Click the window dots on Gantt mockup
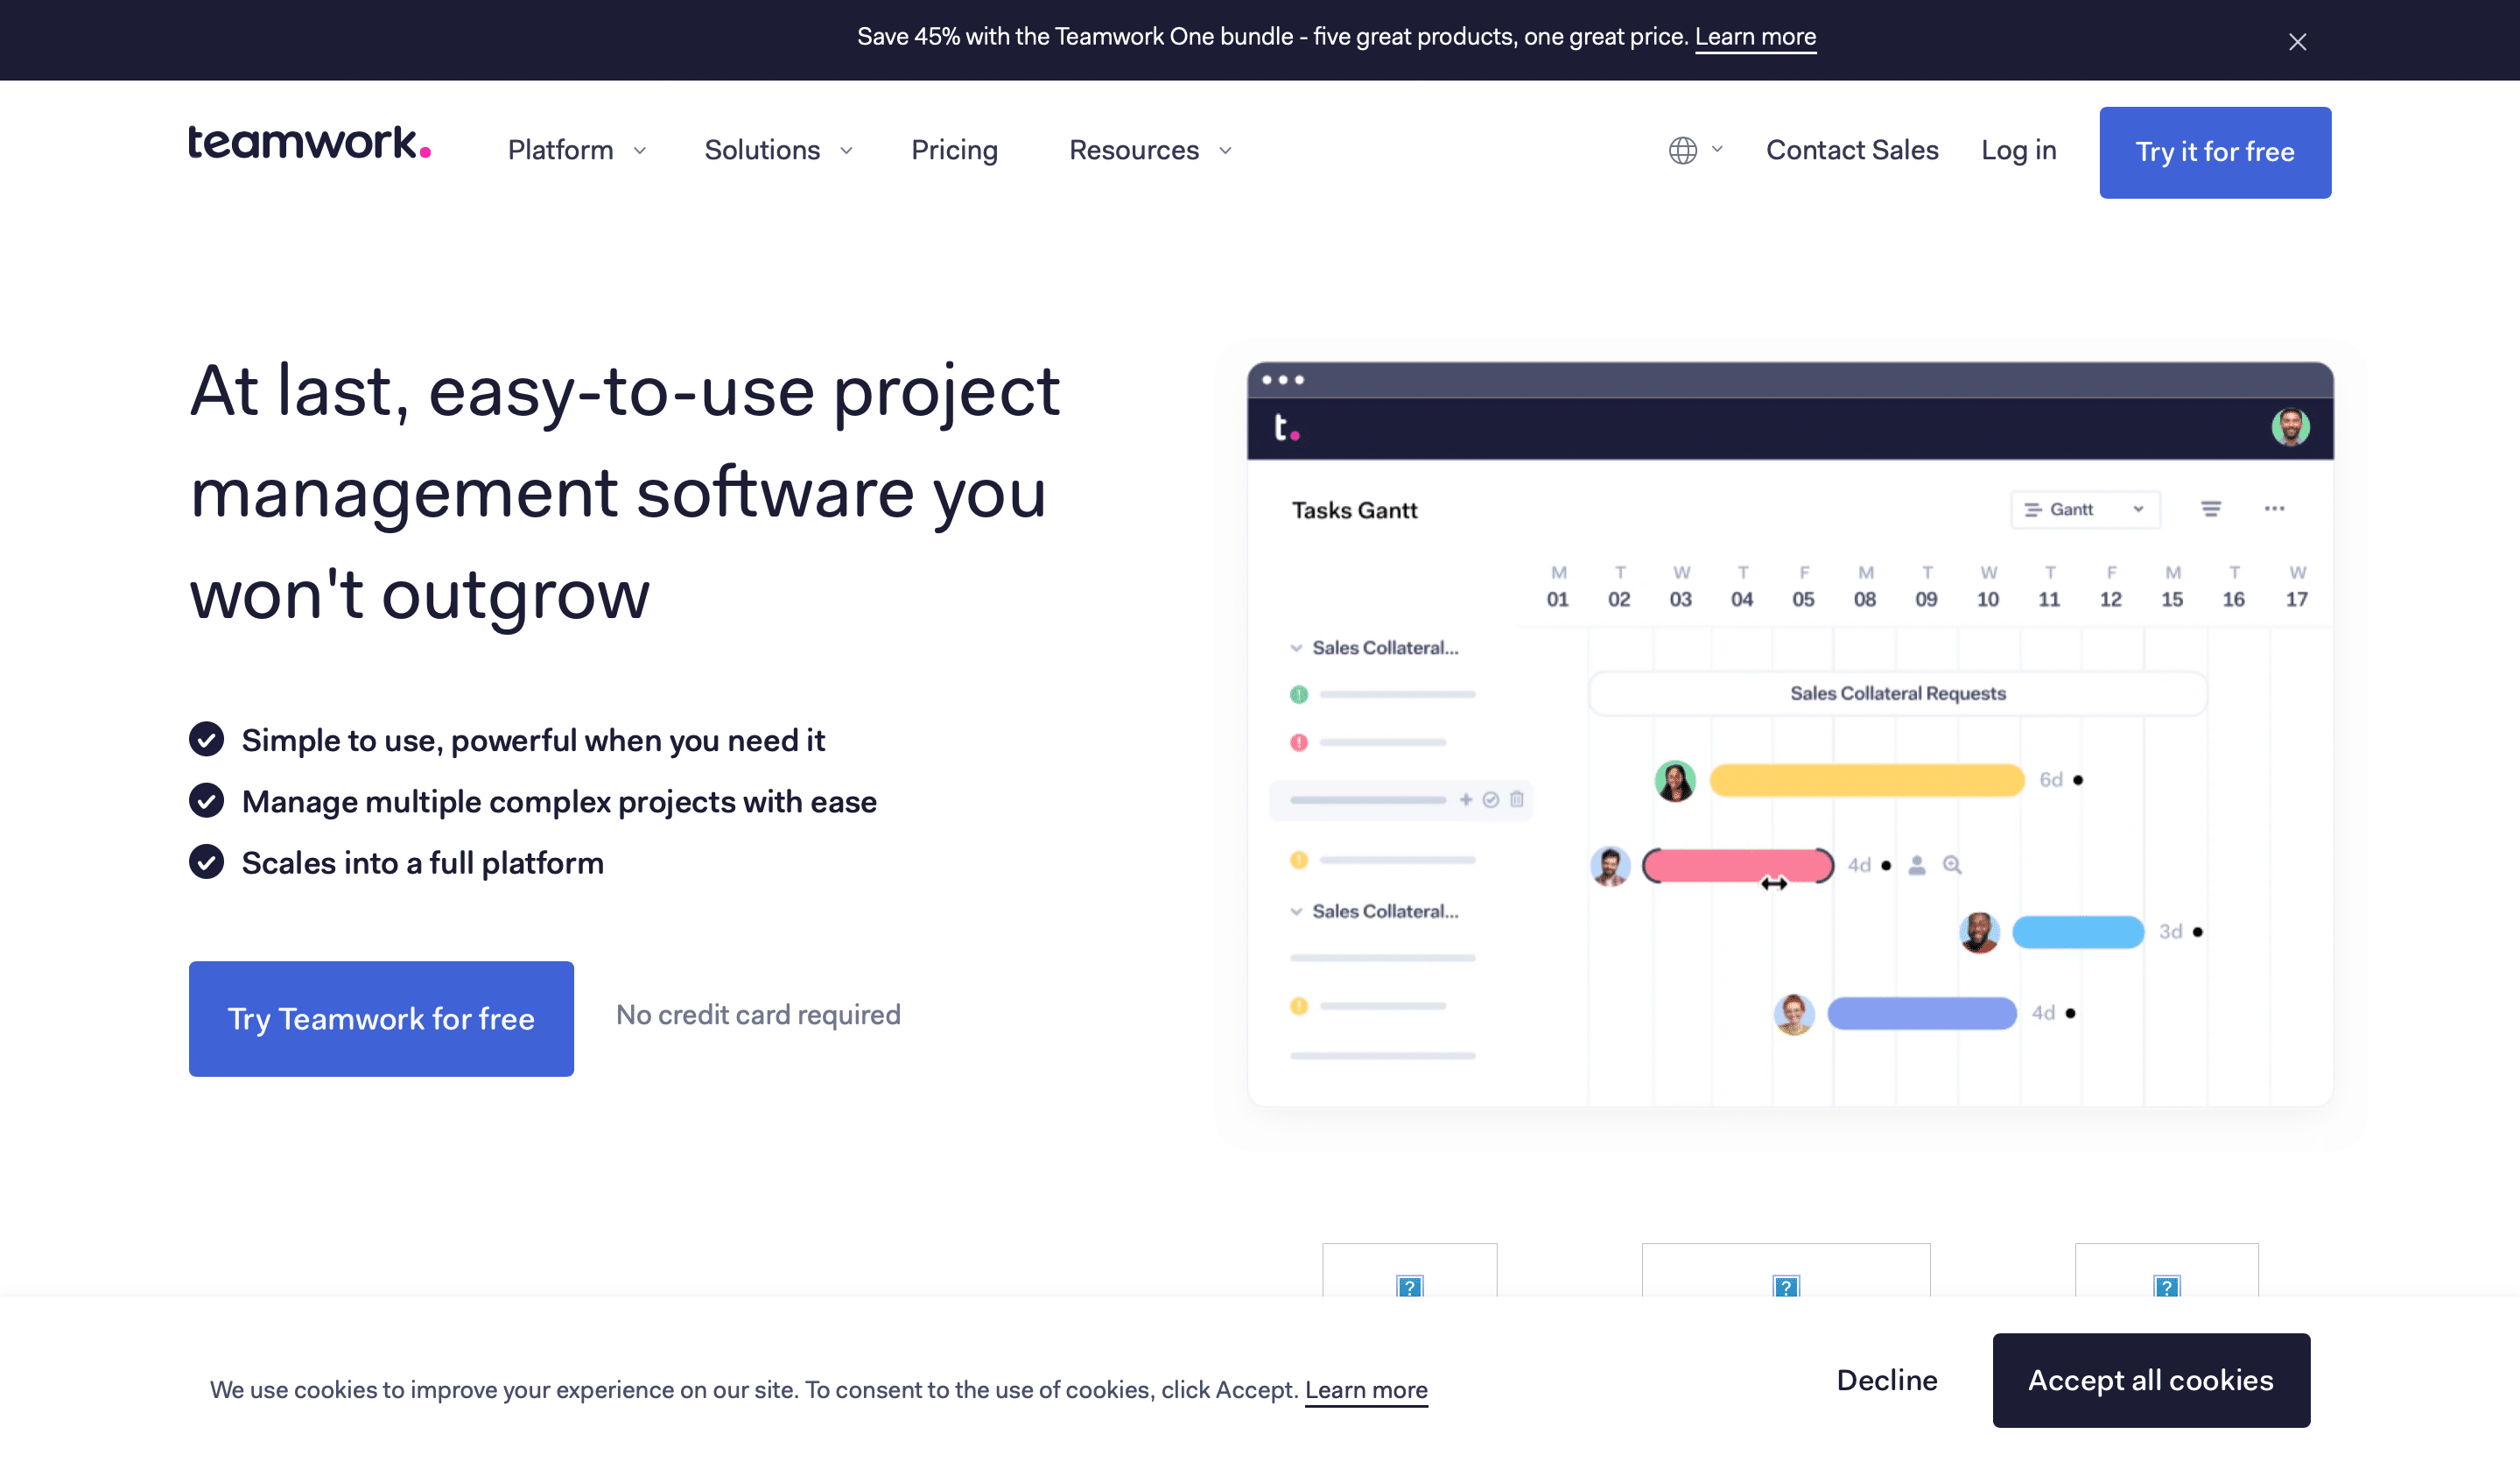The width and height of the screenshot is (2520, 1462). point(1283,380)
